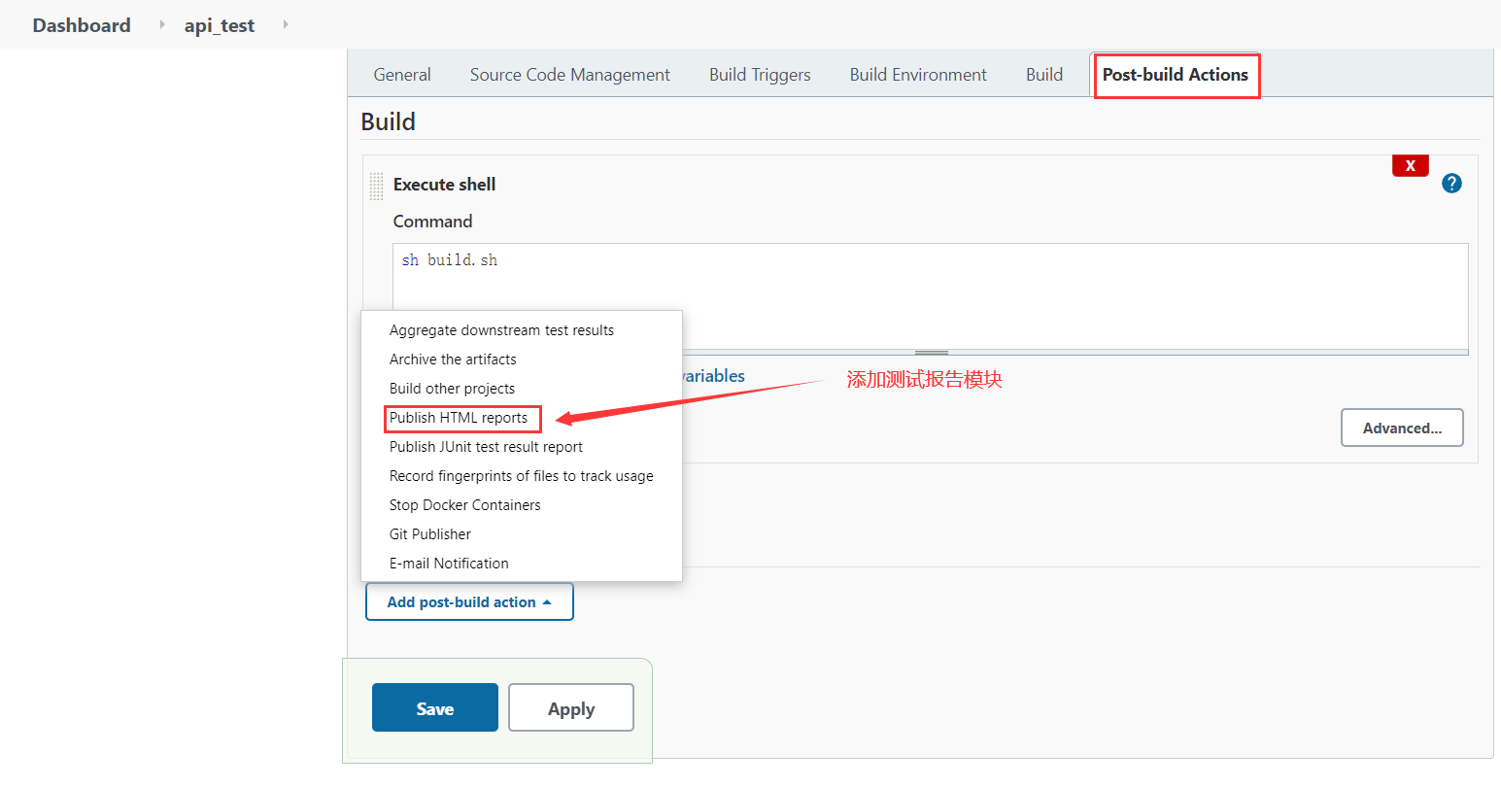Choose Archive the artifacts option

(453, 360)
